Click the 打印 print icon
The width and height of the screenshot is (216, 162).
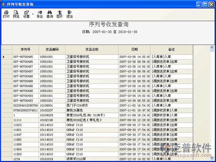click(6, 14)
